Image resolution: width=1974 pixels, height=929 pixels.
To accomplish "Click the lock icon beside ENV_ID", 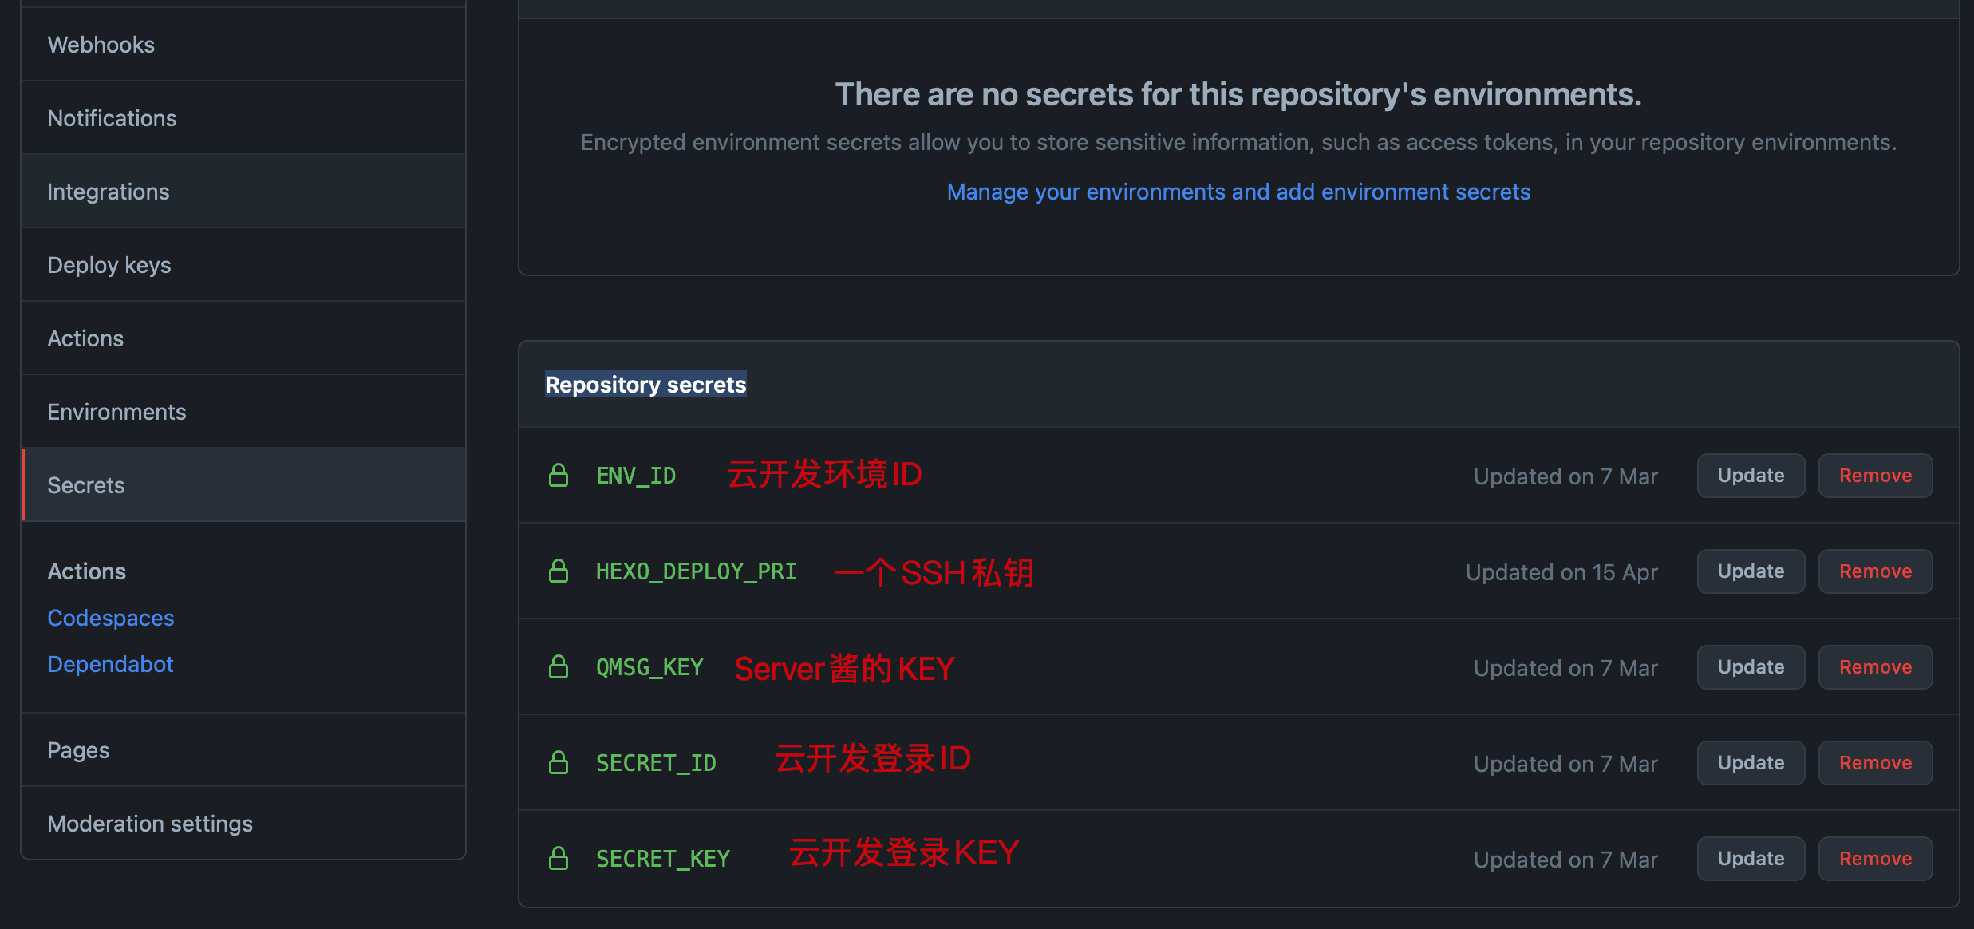I will pos(559,476).
